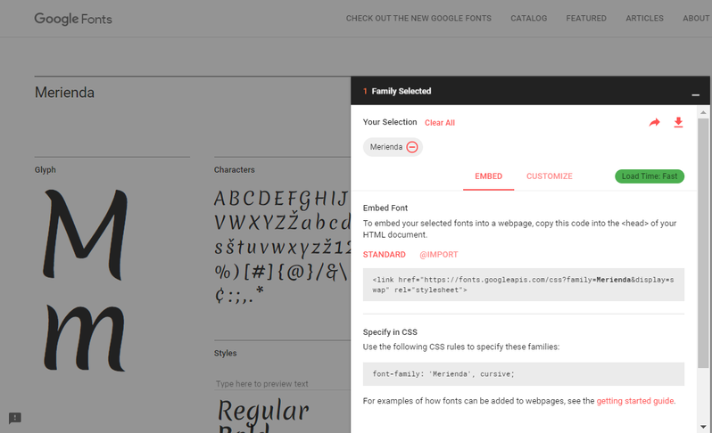The width and height of the screenshot is (712, 433).
Task: Click the Google Fonts logo
Action: coord(73,19)
